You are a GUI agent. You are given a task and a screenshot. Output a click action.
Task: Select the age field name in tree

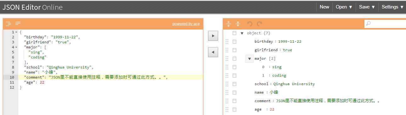[258, 109]
